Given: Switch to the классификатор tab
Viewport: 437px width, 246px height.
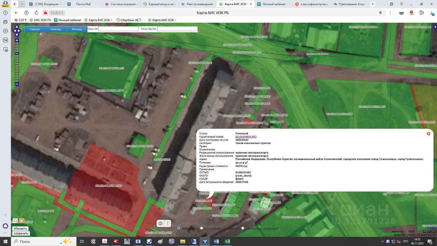Looking at the screenshot, I should [x=311, y=4].
